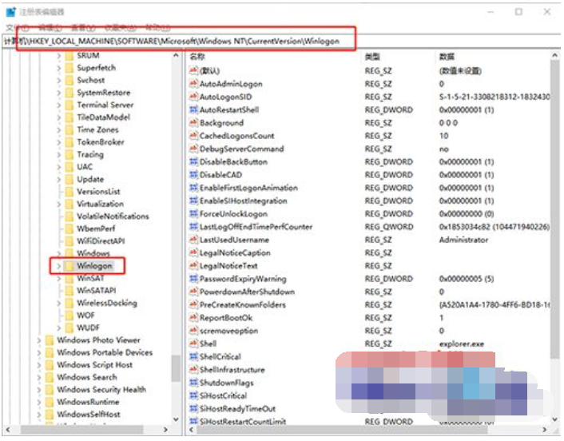Expand the Terminal Server key arrow
The image size is (564, 441).
point(58,105)
